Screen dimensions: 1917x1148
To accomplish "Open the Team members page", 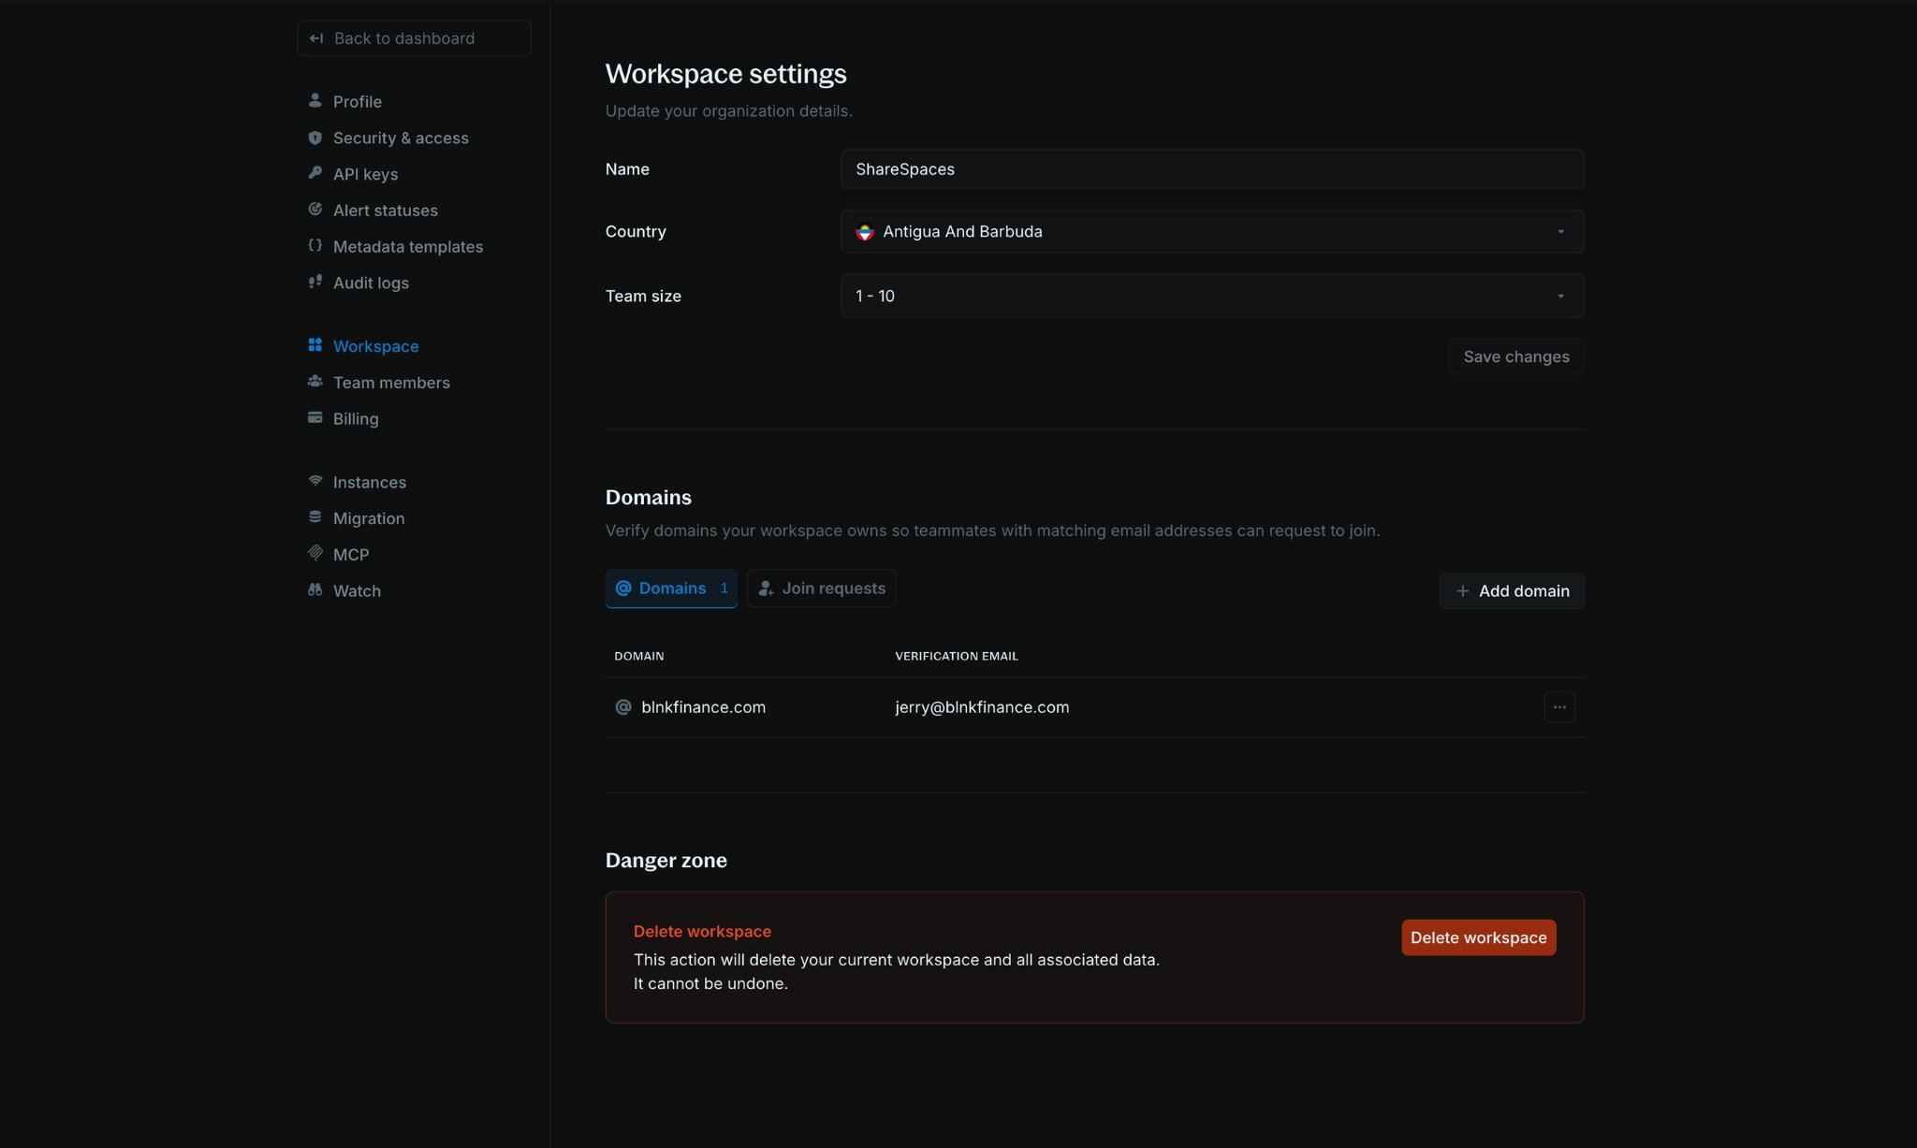I will [391, 383].
